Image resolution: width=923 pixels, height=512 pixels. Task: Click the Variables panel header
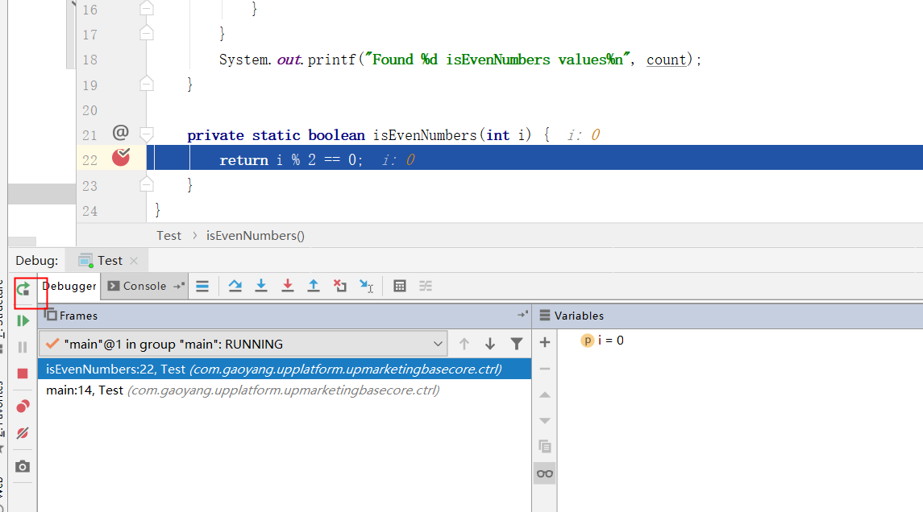click(x=730, y=316)
